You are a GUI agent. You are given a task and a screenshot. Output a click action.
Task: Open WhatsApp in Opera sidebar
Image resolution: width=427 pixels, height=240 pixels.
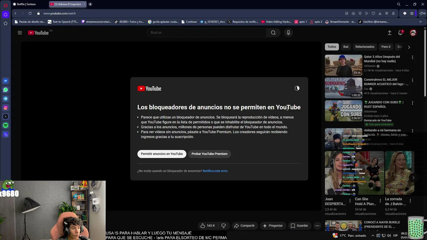point(5,90)
